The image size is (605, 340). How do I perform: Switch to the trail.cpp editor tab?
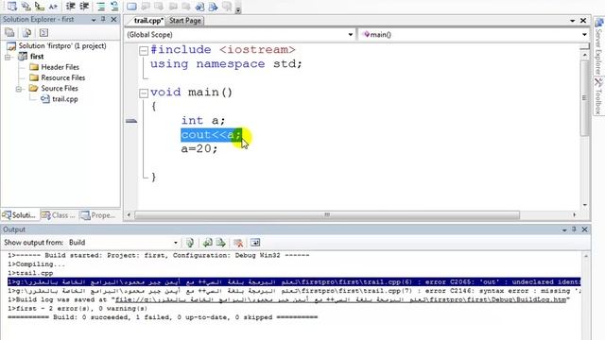tap(148, 21)
